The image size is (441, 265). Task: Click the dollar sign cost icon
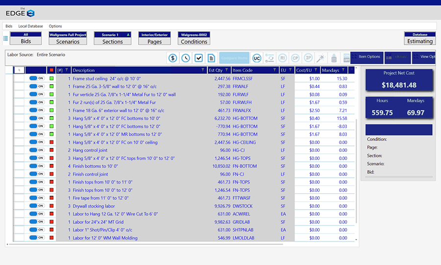click(x=172, y=58)
